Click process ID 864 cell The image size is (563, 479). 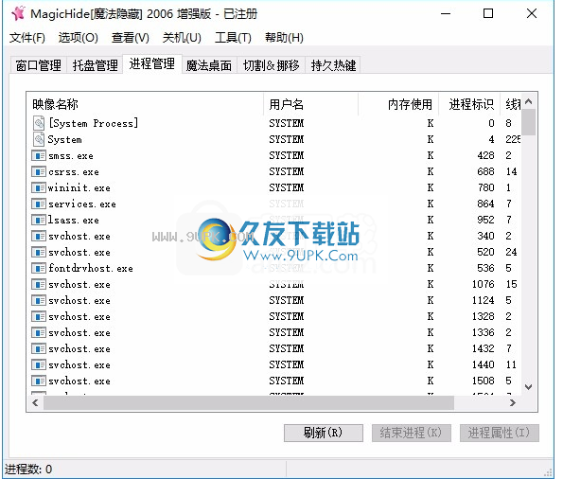pyautogui.click(x=485, y=204)
